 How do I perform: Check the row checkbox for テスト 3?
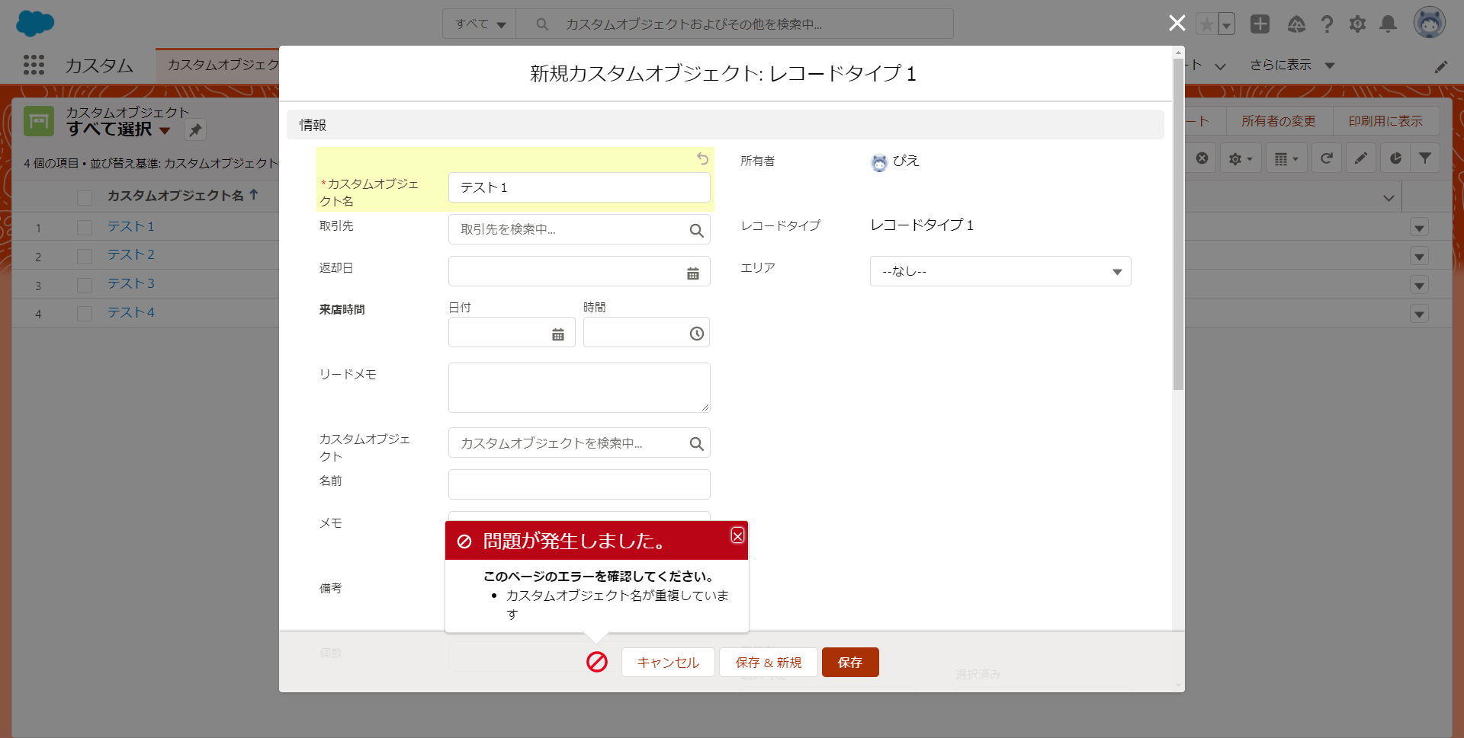(x=85, y=285)
